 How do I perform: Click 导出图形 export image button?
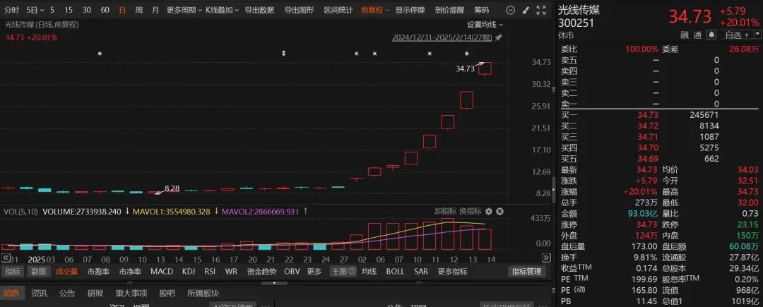point(300,10)
